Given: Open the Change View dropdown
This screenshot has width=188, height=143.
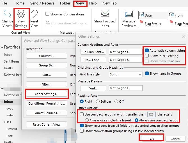Looking at the screenshot, I should 7,19.
